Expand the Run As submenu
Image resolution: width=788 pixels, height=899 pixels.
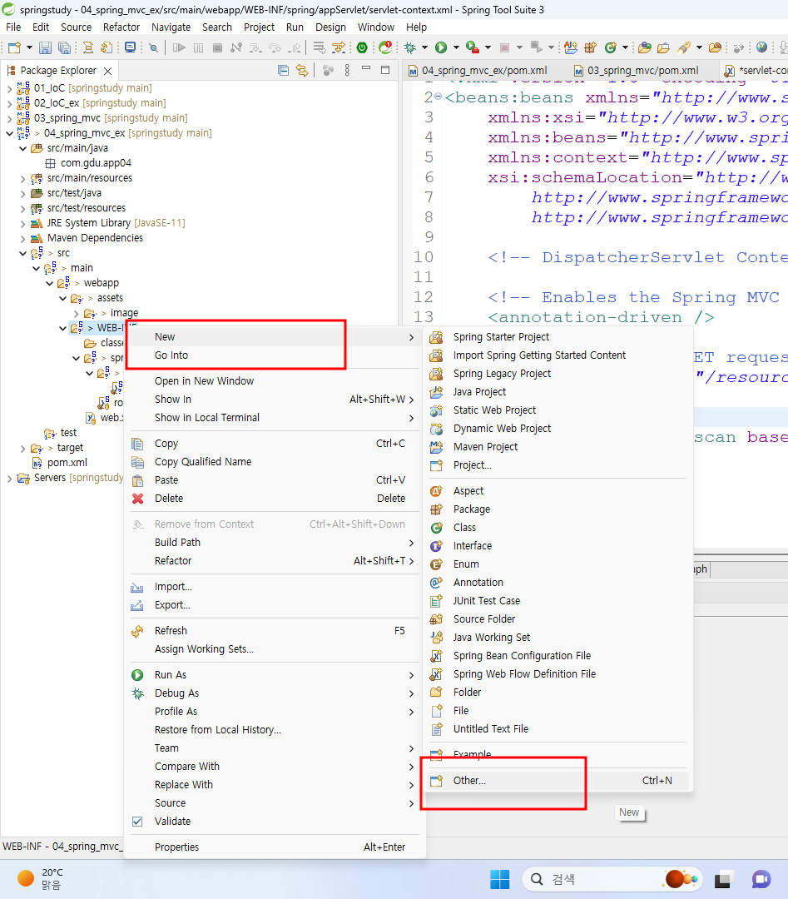click(x=274, y=675)
